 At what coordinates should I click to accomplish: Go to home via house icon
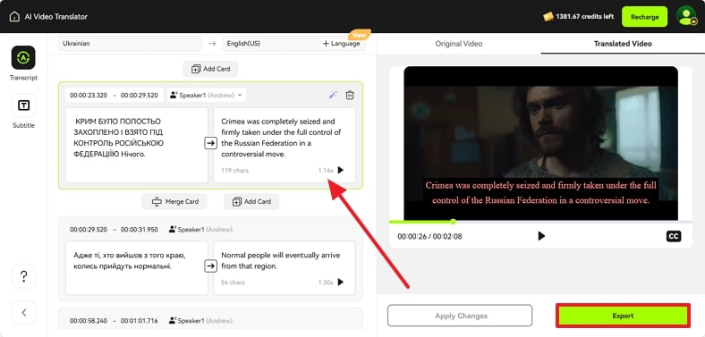click(x=14, y=17)
